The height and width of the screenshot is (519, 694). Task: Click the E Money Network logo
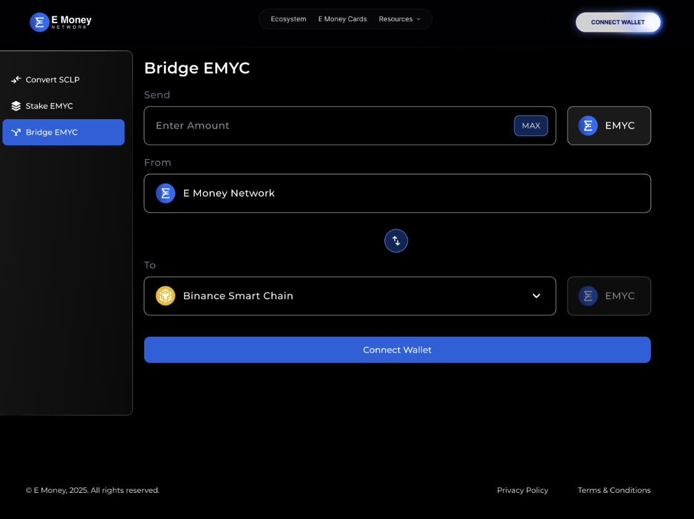click(61, 22)
